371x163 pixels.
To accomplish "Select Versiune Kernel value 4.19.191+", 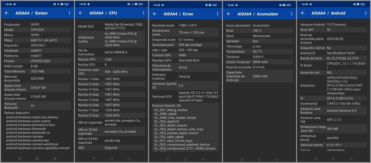I will [x=334, y=145].
